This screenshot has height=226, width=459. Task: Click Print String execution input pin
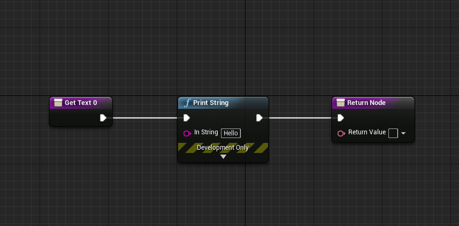[x=187, y=118]
